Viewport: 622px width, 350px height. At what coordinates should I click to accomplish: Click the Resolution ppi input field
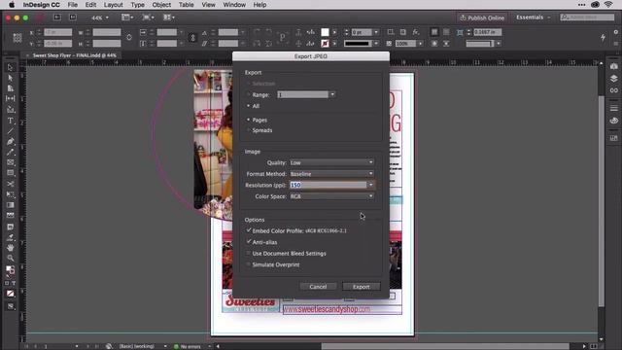(328, 185)
